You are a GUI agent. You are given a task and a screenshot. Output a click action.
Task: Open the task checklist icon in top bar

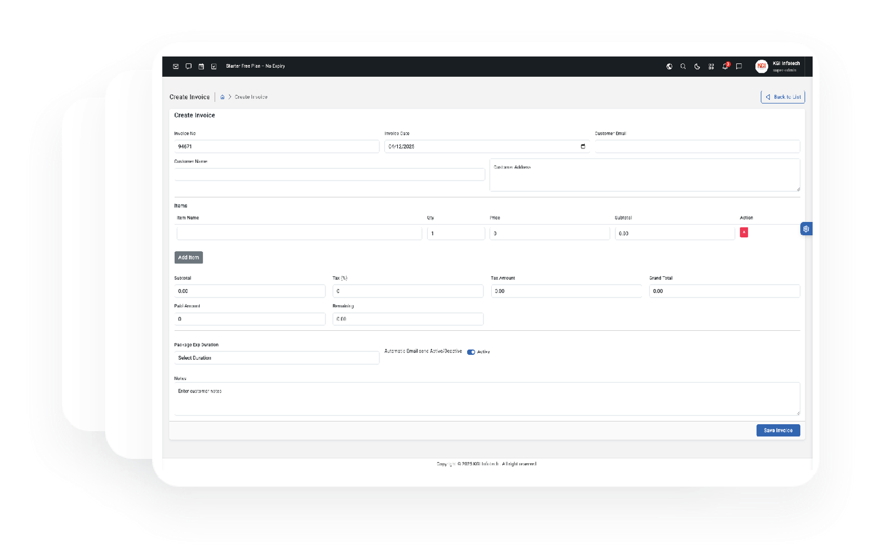coord(214,66)
